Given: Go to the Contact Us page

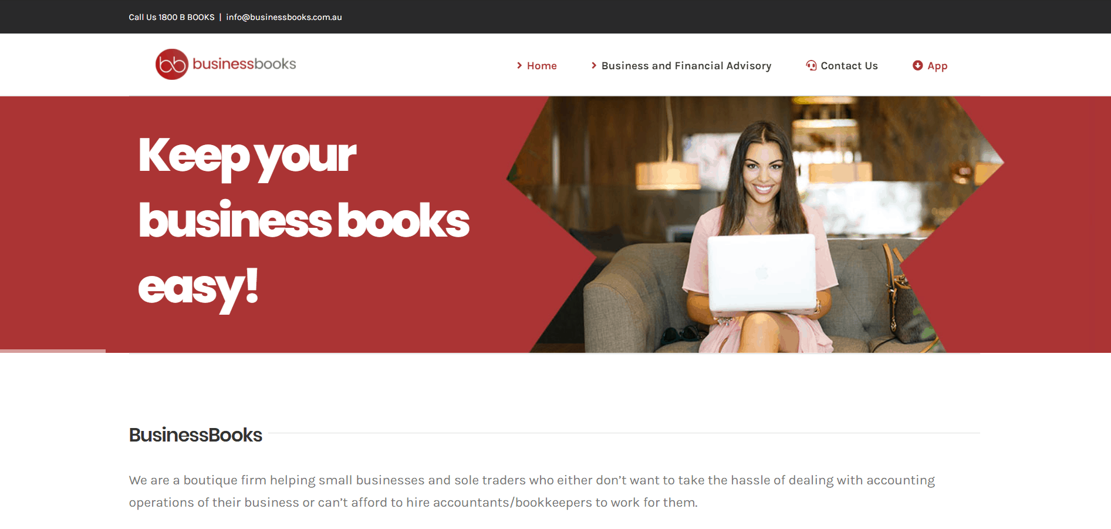Looking at the screenshot, I should (849, 66).
